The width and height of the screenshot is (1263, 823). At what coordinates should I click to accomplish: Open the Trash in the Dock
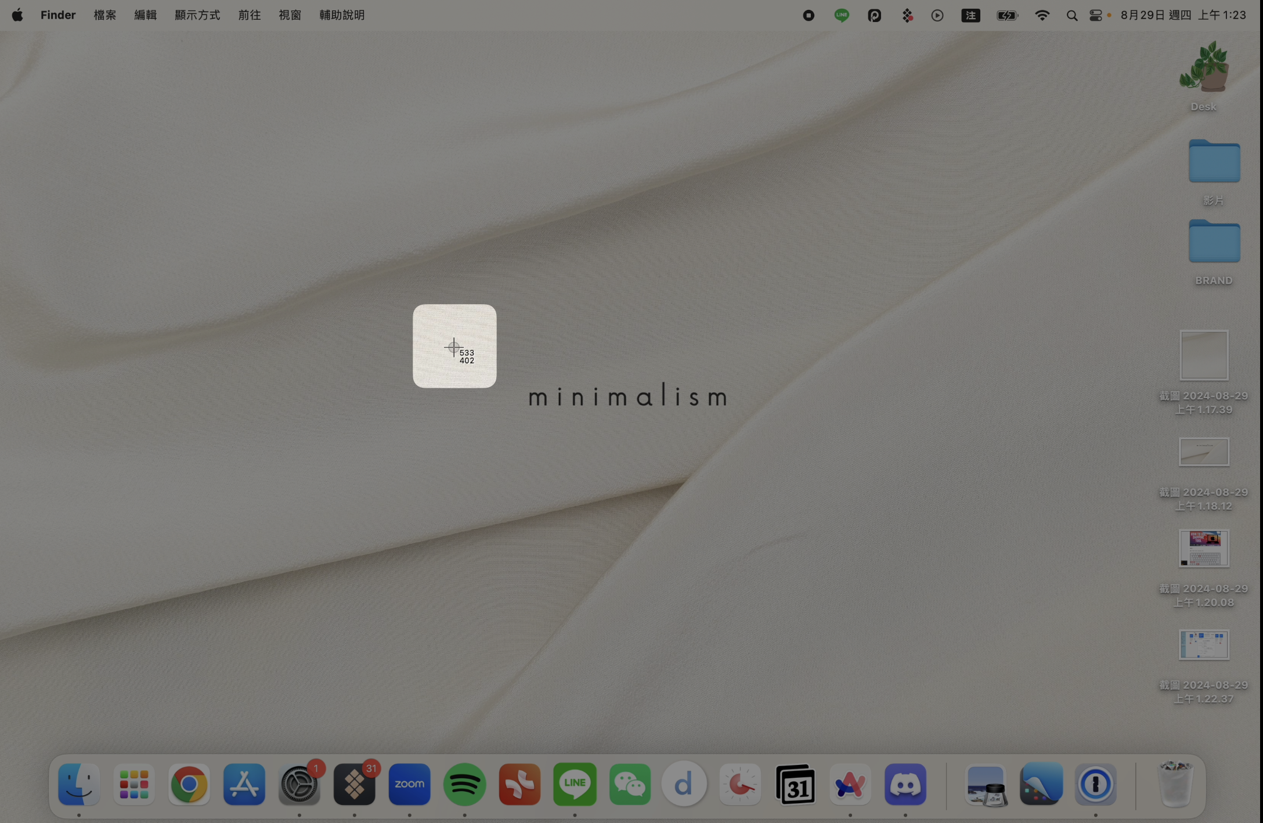(1176, 785)
